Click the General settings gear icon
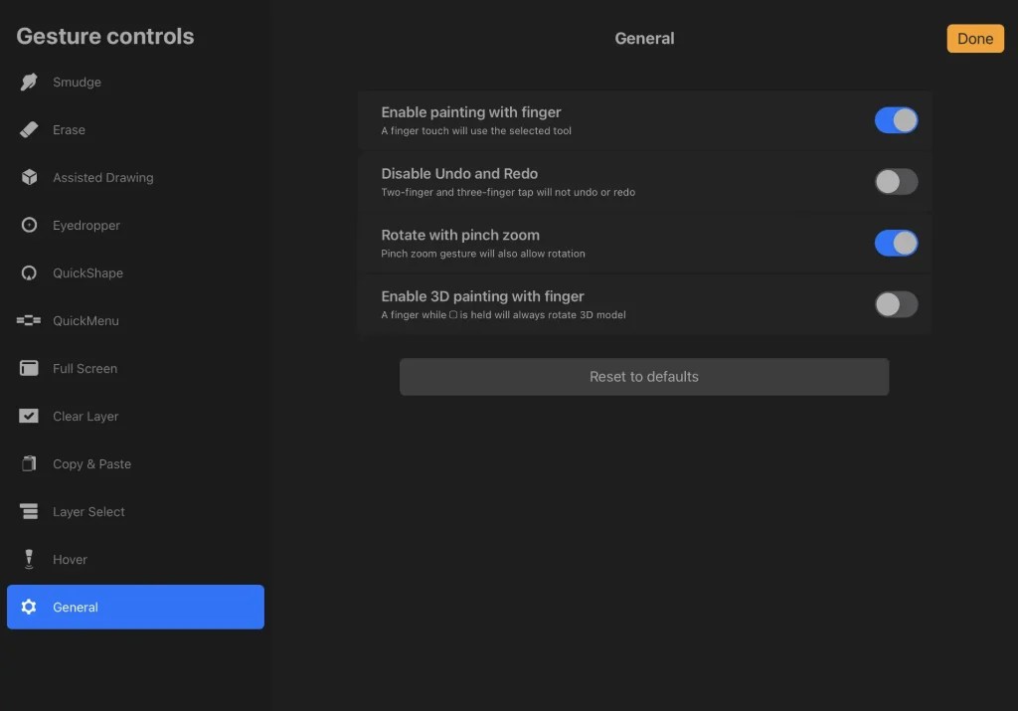 click(x=30, y=607)
